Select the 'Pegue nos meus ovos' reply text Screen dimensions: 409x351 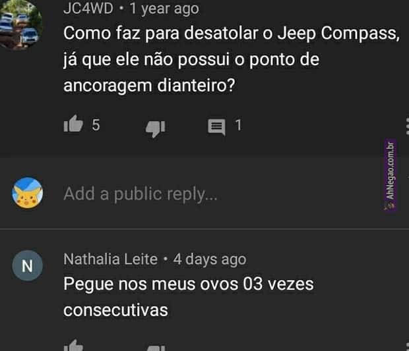point(188,297)
